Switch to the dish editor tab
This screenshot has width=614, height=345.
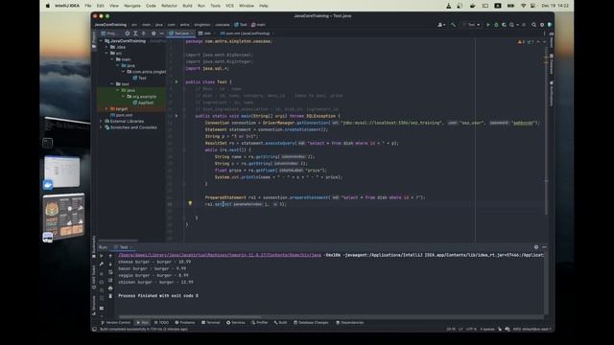[207, 34]
